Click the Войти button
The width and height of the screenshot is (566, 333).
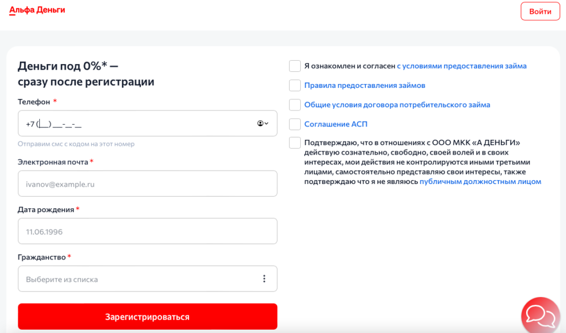(x=540, y=11)
